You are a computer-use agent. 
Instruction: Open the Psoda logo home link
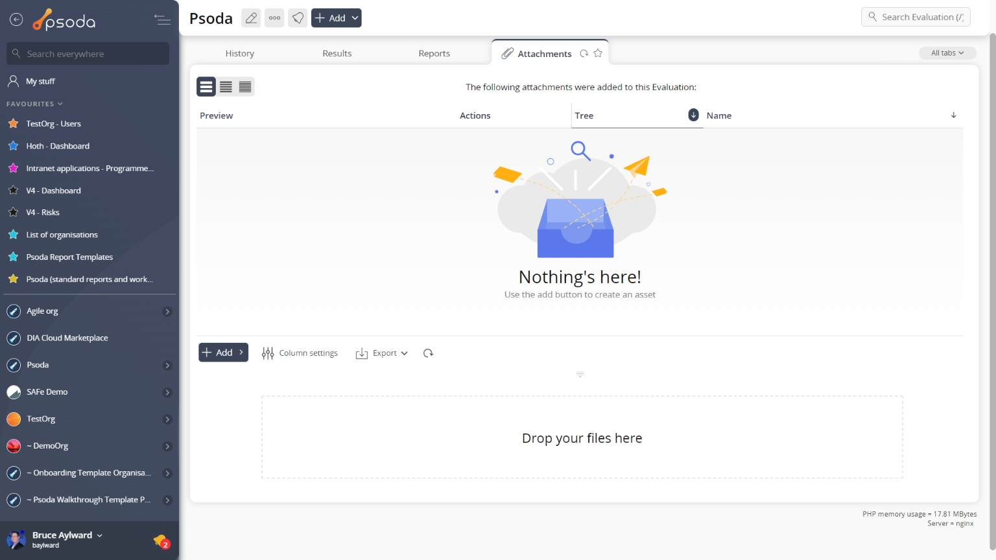point(64,21)
